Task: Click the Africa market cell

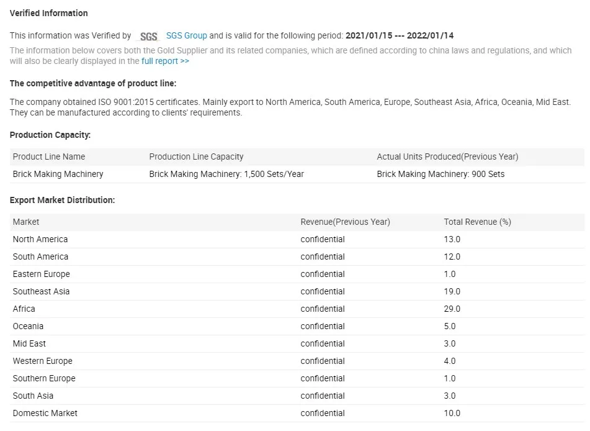Action: (x=24, y=309)
